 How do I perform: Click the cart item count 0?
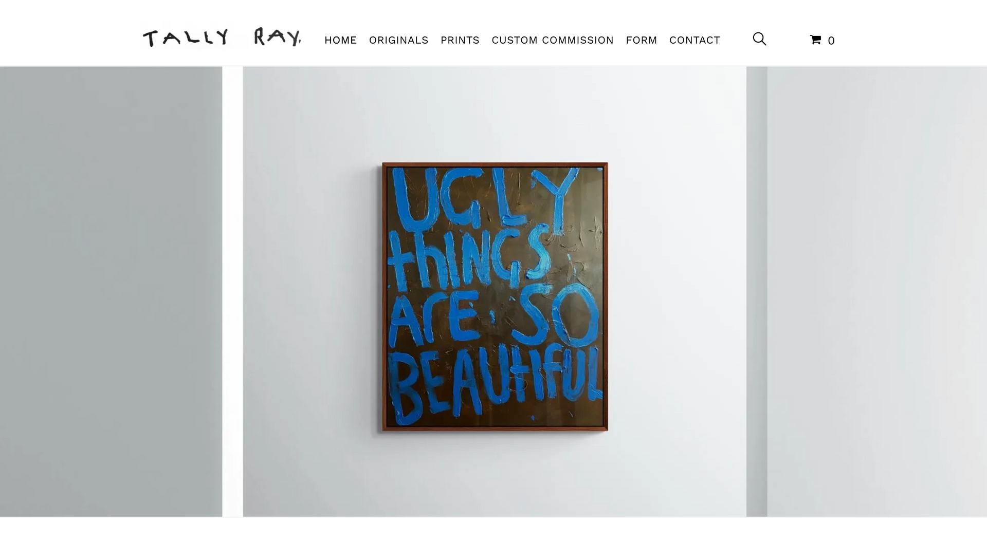[831, 41]
